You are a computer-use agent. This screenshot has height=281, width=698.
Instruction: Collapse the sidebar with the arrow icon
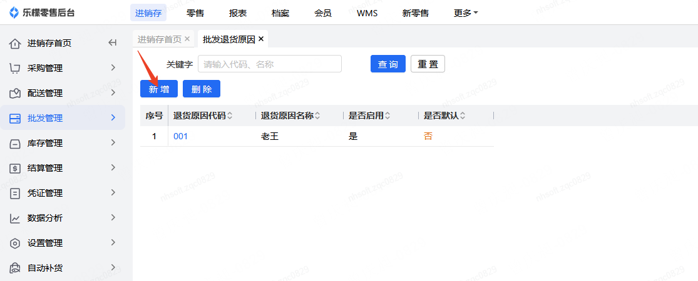pos(113,43)
